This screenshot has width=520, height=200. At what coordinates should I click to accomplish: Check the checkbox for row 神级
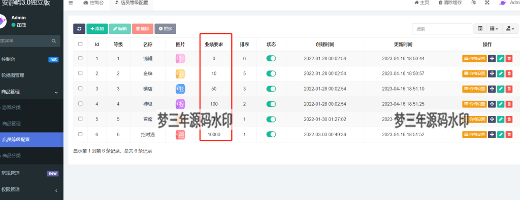(x=80, y=103)
